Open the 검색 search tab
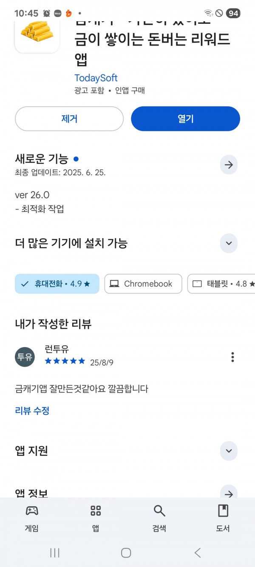This screenshot has height=567, width=255. (159, 519)
